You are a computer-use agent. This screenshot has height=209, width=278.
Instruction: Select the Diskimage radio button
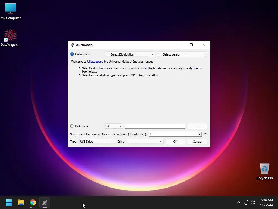72,126
